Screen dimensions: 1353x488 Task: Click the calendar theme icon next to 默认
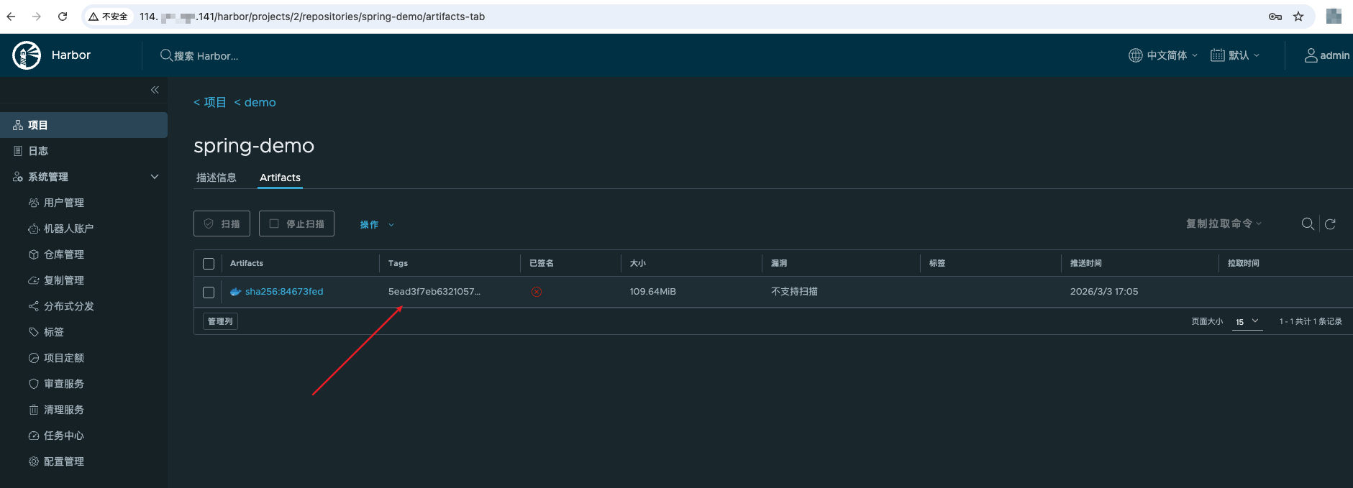[1218, 55]
